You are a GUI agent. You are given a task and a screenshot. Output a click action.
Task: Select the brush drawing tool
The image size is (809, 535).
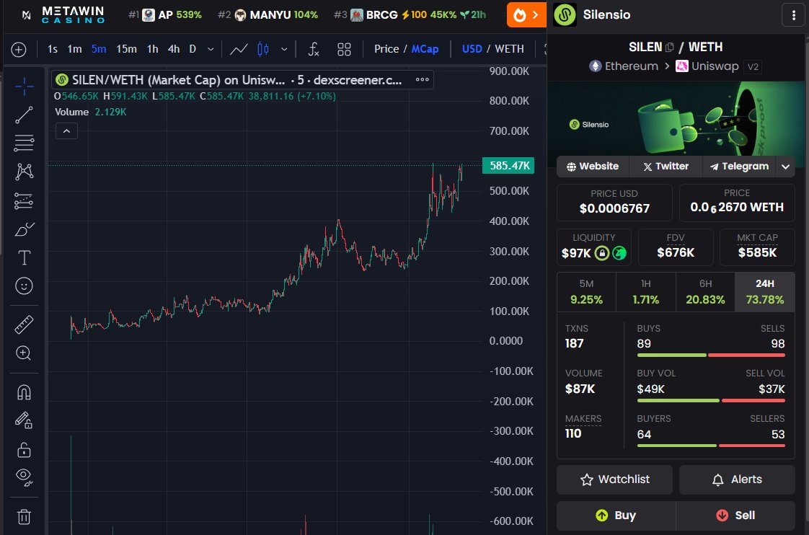[x=24, y=229]
